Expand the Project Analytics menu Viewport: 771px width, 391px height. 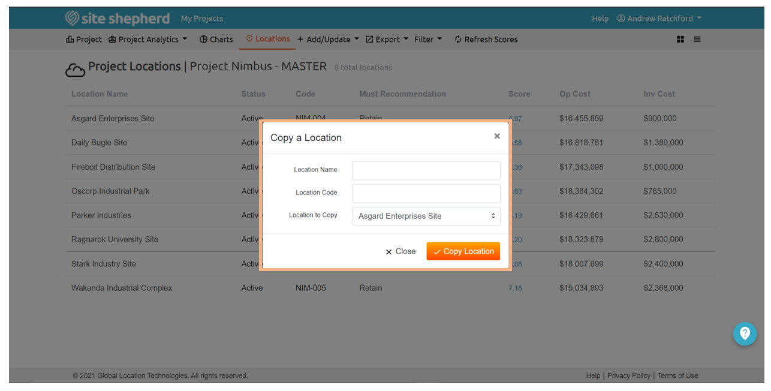point(148,40)
